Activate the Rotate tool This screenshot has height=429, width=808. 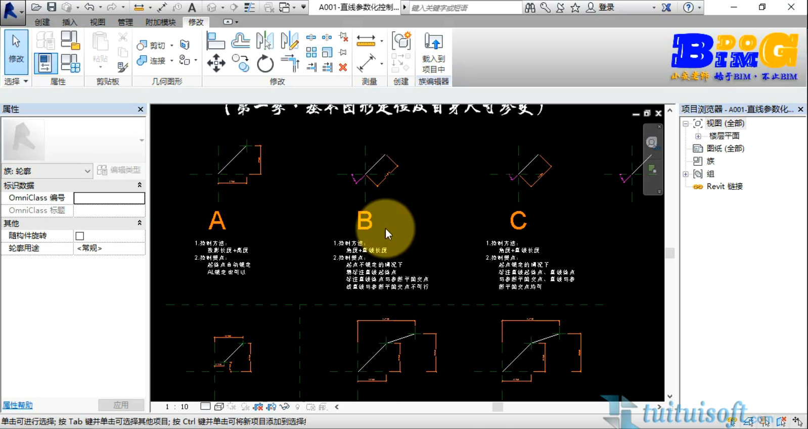[x=265, y=64]
